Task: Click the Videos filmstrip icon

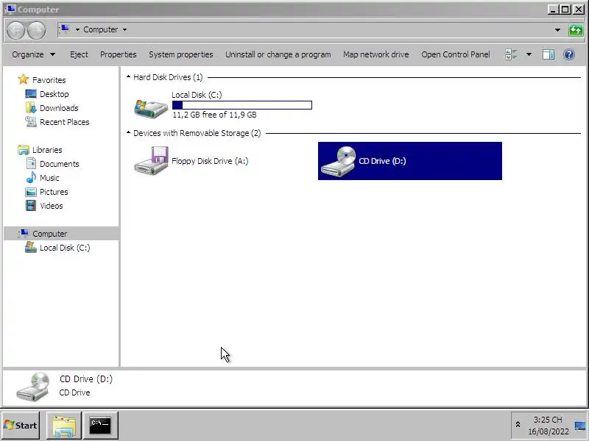Action: tap(31, 206)
